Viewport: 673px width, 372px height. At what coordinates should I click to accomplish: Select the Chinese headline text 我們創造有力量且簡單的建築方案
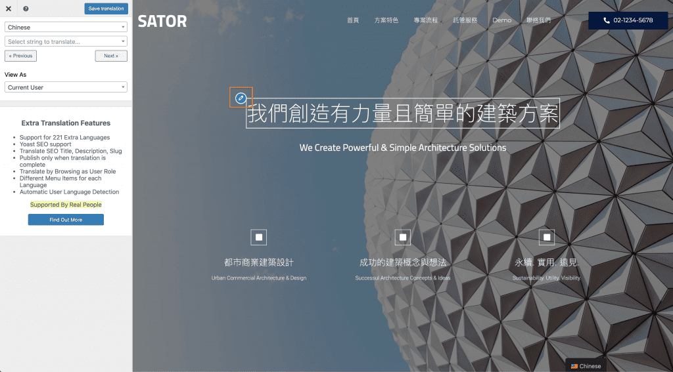[403, 114]
